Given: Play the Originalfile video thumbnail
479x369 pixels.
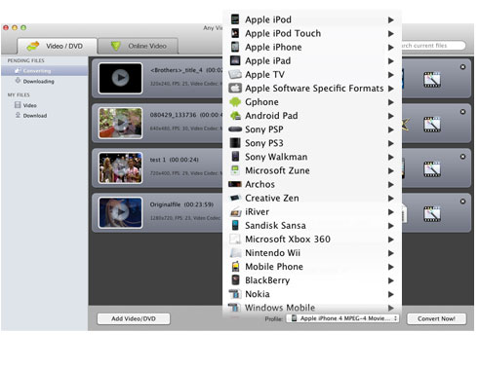Looking at the screenshot, I should coord(120,212).
